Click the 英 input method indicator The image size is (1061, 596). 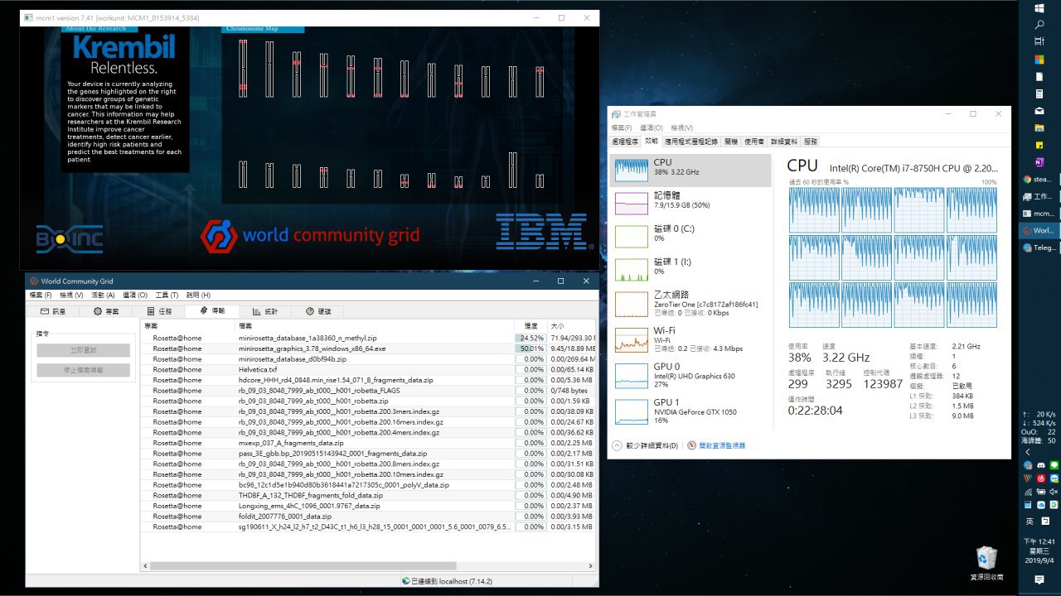click(x=1030, y=521)
